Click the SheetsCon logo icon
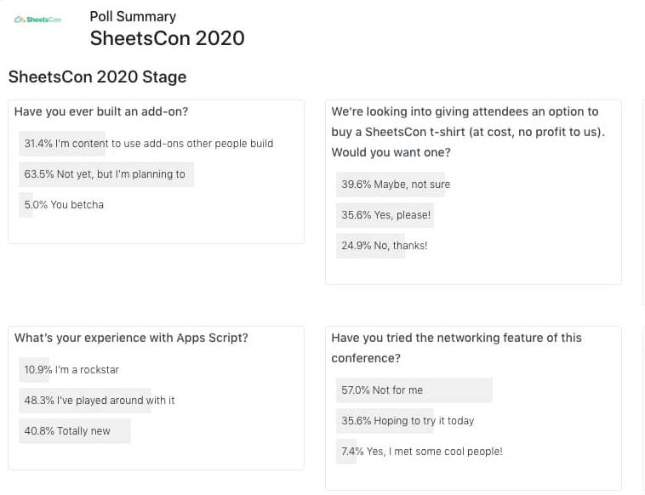 pos(37,20)
